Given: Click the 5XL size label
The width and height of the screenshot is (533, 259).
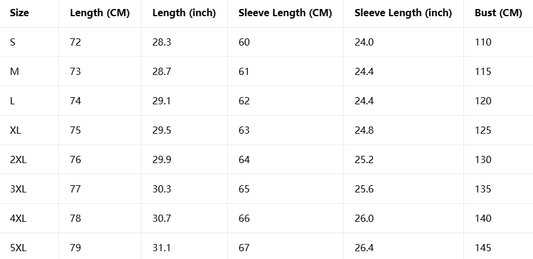Looking at the screenshot, I should [x=19, y=248].
